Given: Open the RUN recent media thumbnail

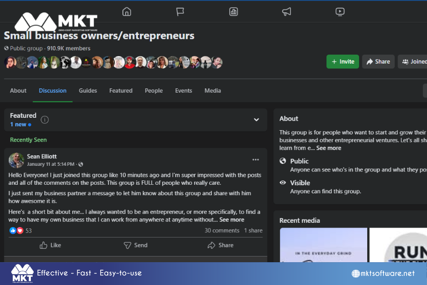Looking at the screenshot, I should pos(398,245).
